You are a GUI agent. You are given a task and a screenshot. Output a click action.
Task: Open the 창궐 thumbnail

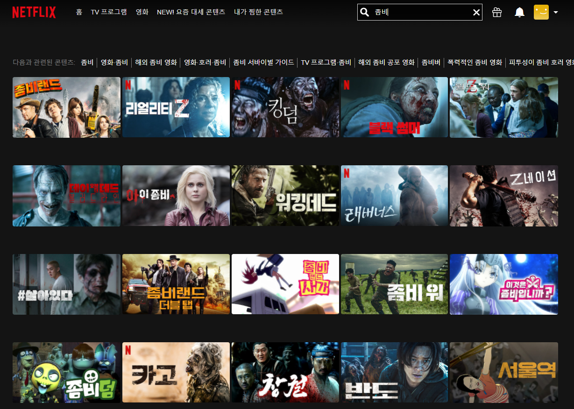285,373
